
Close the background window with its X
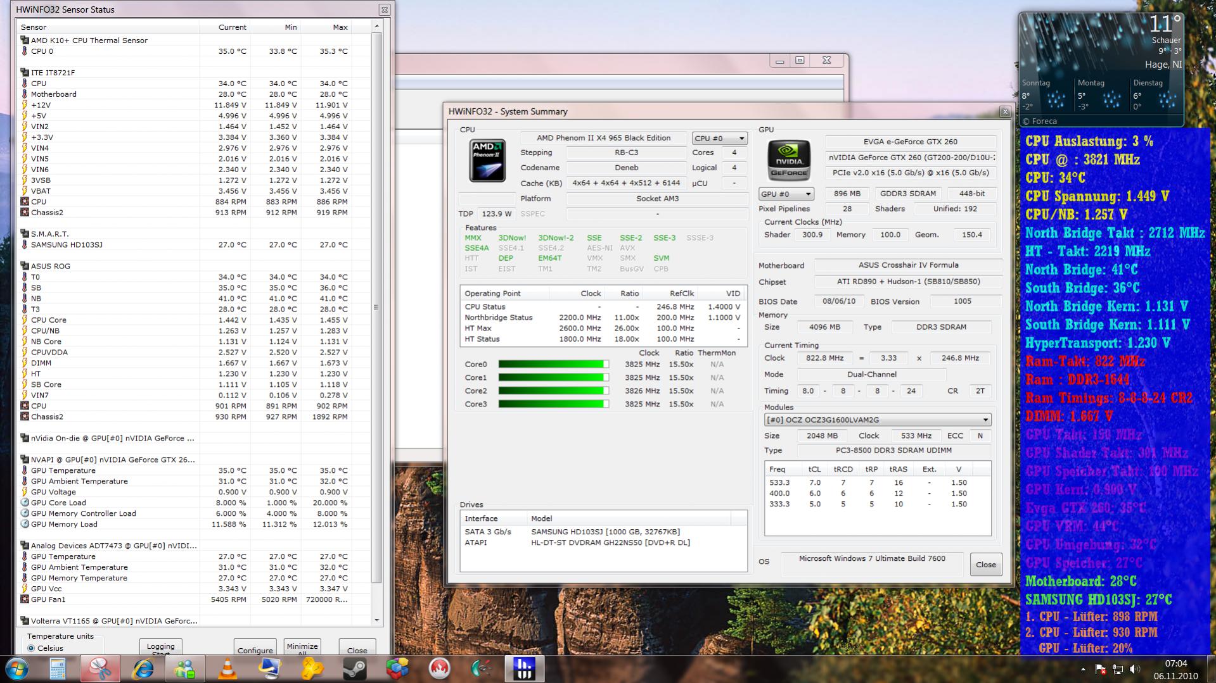pyautogui.click(x=826, y=60)
